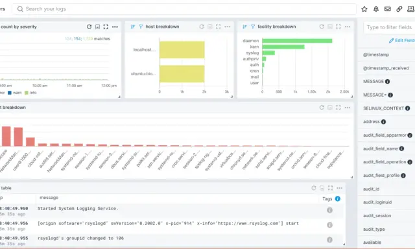
Task: Click the user@1000 bar in the red chart
Action: [x=30, y=142]
